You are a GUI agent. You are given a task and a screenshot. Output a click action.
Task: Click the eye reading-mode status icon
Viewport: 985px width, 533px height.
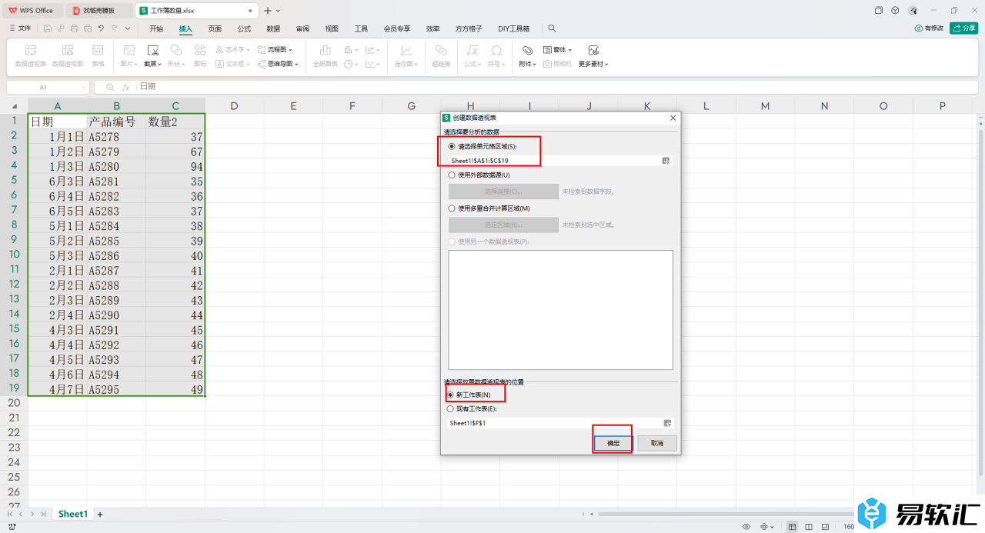coord(746,527)
